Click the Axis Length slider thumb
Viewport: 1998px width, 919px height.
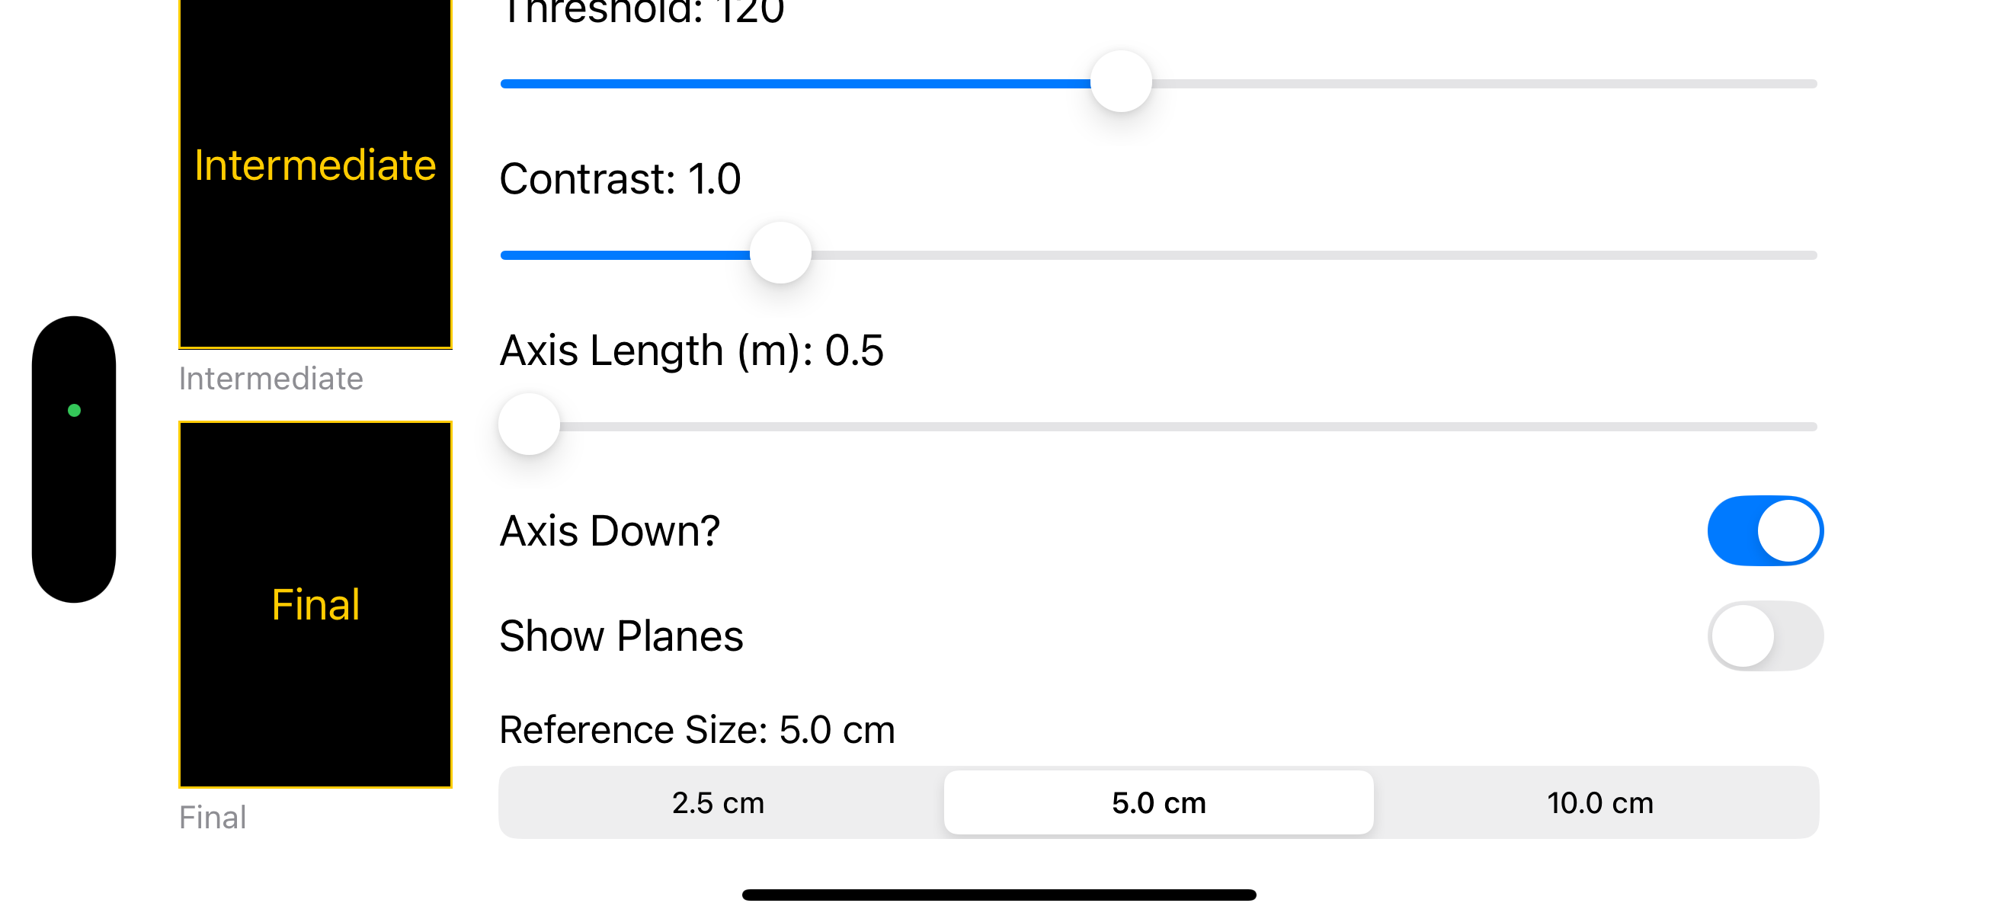tap(529, 425)
